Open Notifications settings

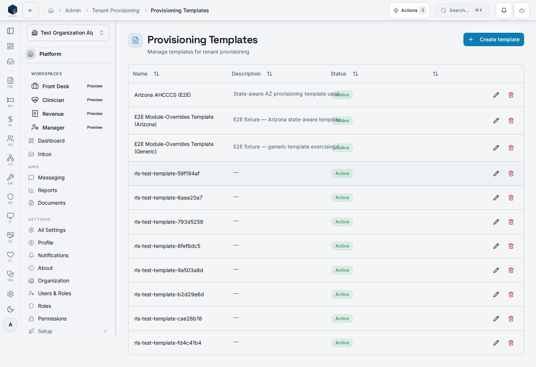(x=68, y=255)
